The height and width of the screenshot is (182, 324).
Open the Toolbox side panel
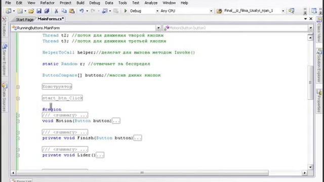(x=5, y=27)
